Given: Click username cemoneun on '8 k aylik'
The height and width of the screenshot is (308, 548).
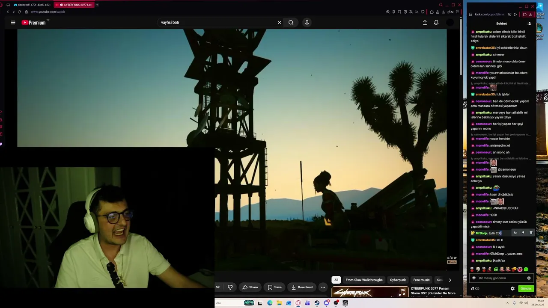Looking at the screenshot, I should pos(484,247).
